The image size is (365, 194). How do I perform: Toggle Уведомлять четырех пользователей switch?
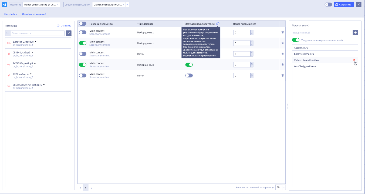tap(296, 40)
